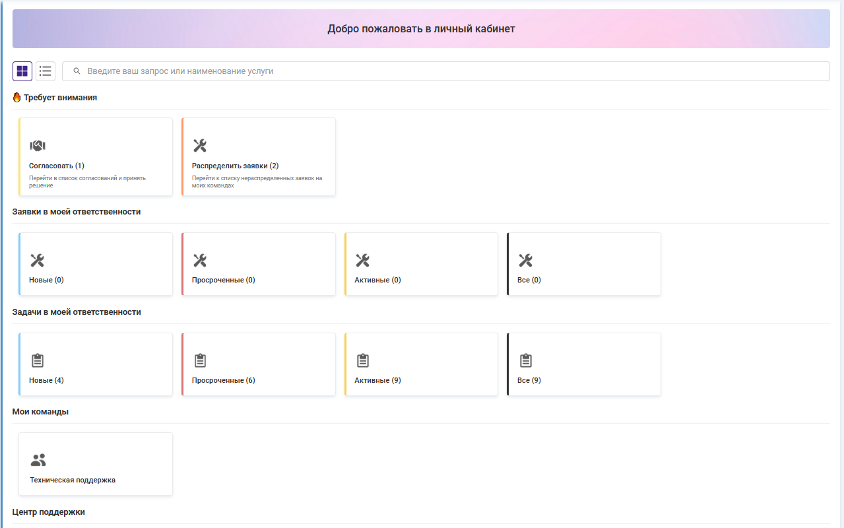844x528 pixels.
Task: Open Активные (9) tasks card
Action: coord(421,364)
